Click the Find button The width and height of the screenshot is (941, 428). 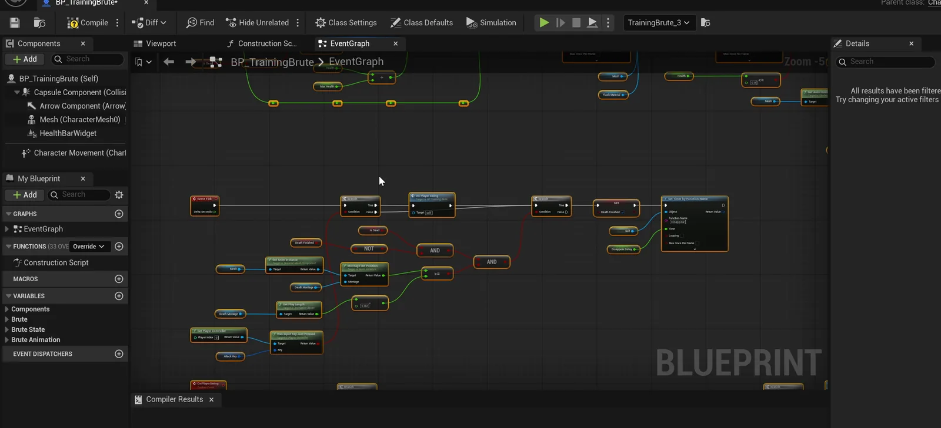pos(200,23)
